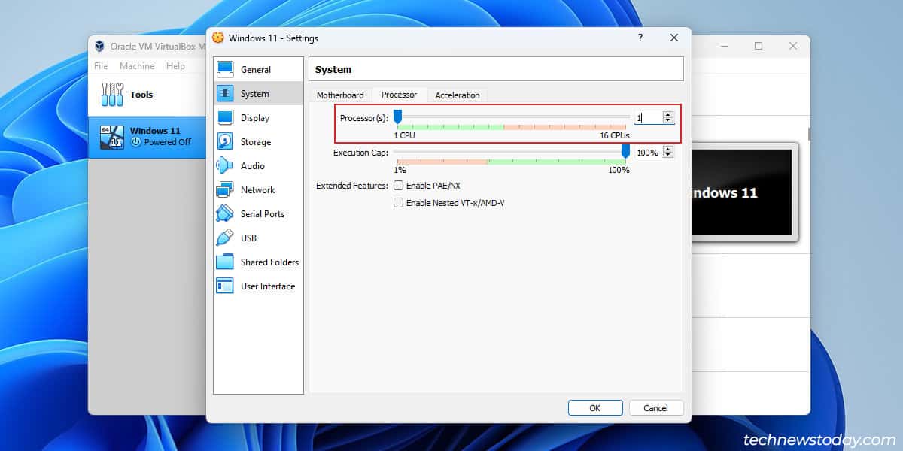Viewport: 903px width, 451px height.
Task: Maximize the VirtualBox Manager window
Action: click(x=759, y=46)
